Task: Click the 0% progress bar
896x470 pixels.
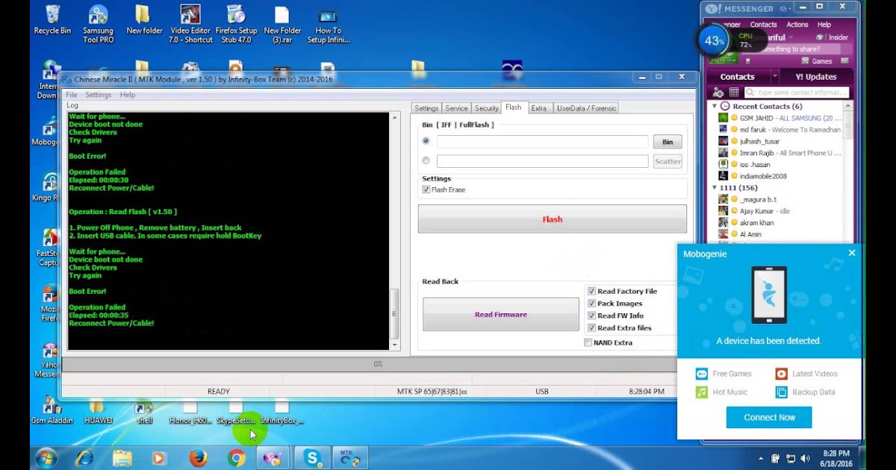Action: click(378, 364)
